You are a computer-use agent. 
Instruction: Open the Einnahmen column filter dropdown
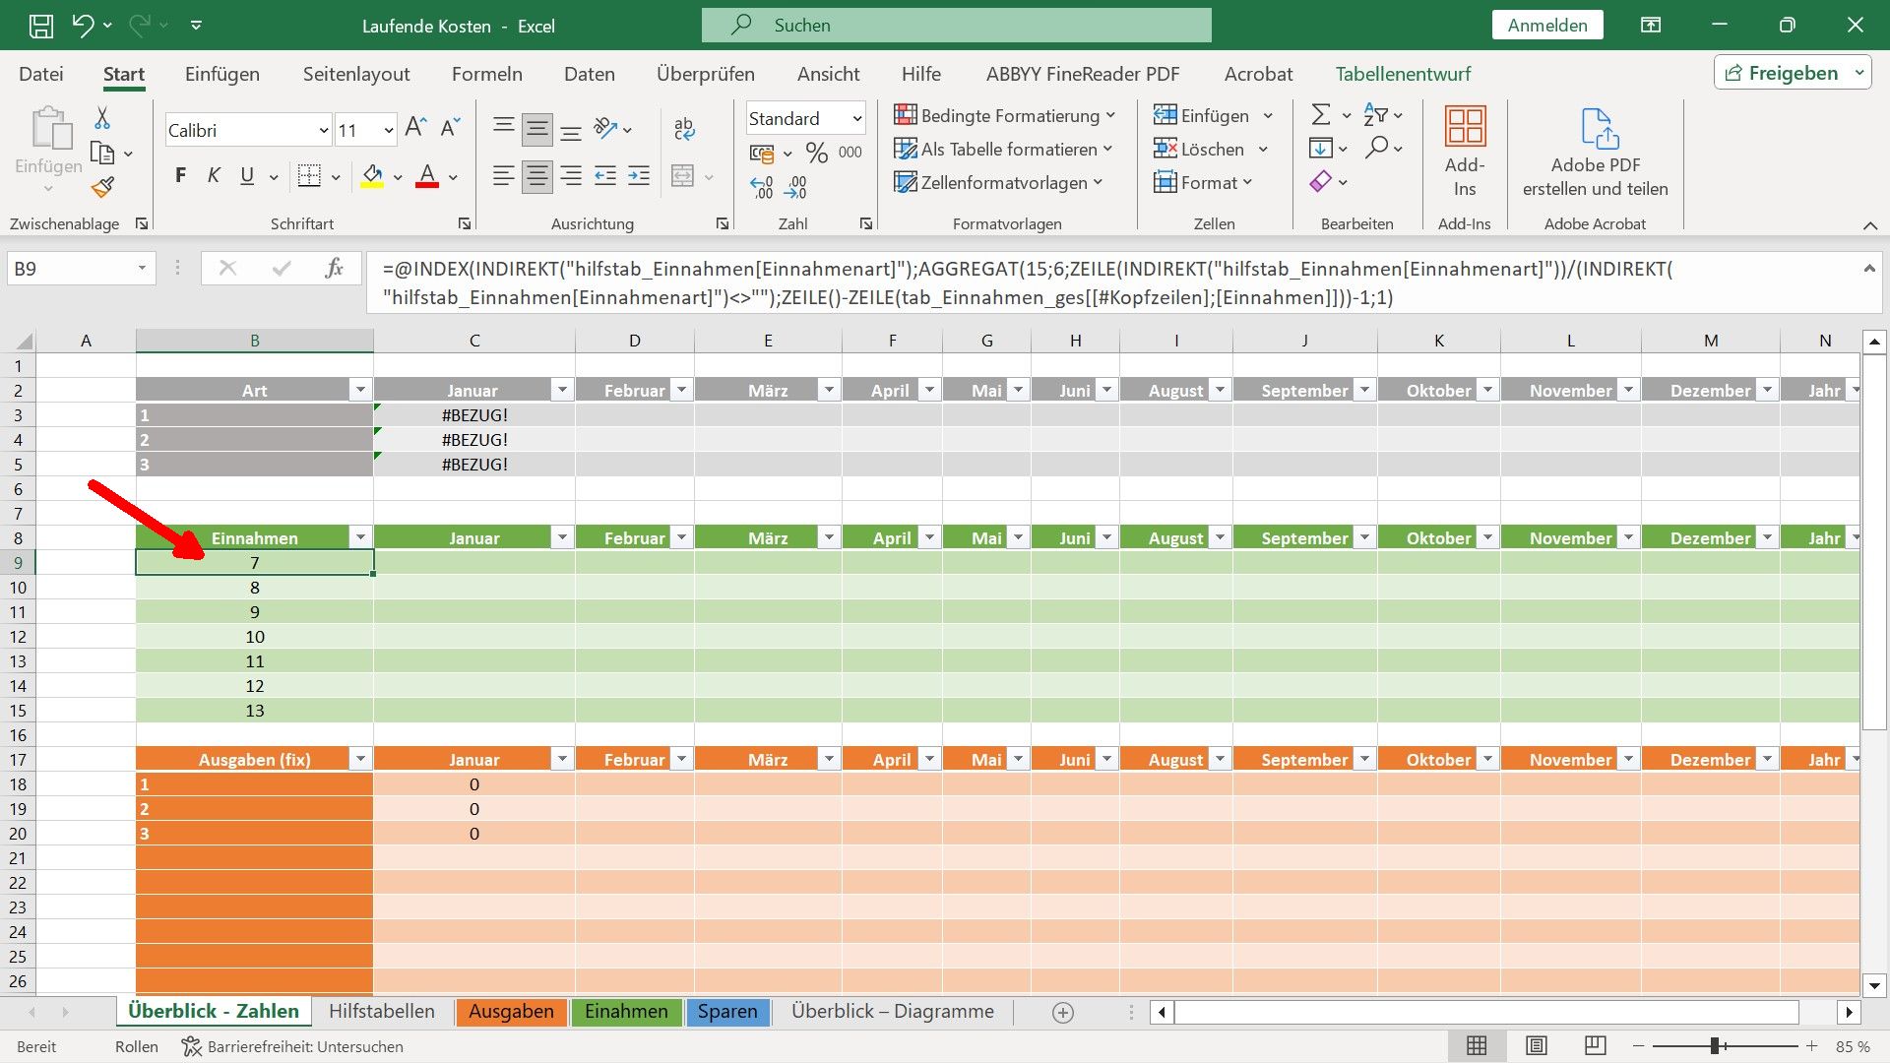coord(360,537)
